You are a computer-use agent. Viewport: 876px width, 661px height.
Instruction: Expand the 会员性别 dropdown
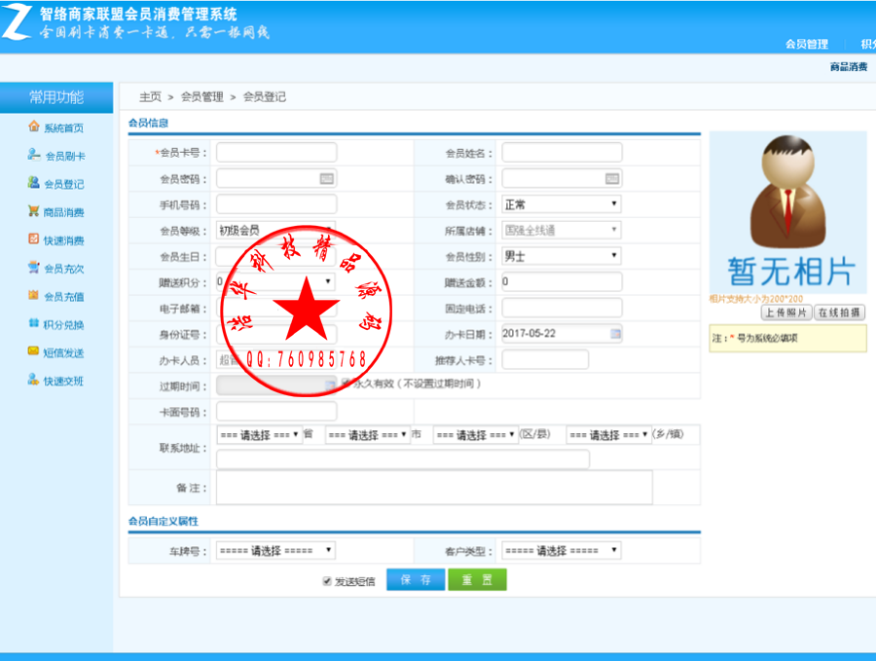pos(562,256)
